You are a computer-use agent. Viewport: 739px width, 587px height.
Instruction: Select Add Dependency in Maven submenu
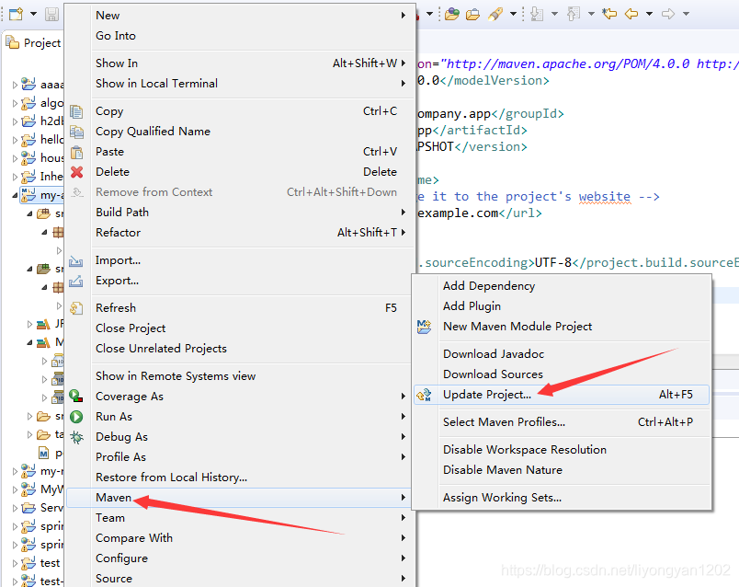(562, 286)
